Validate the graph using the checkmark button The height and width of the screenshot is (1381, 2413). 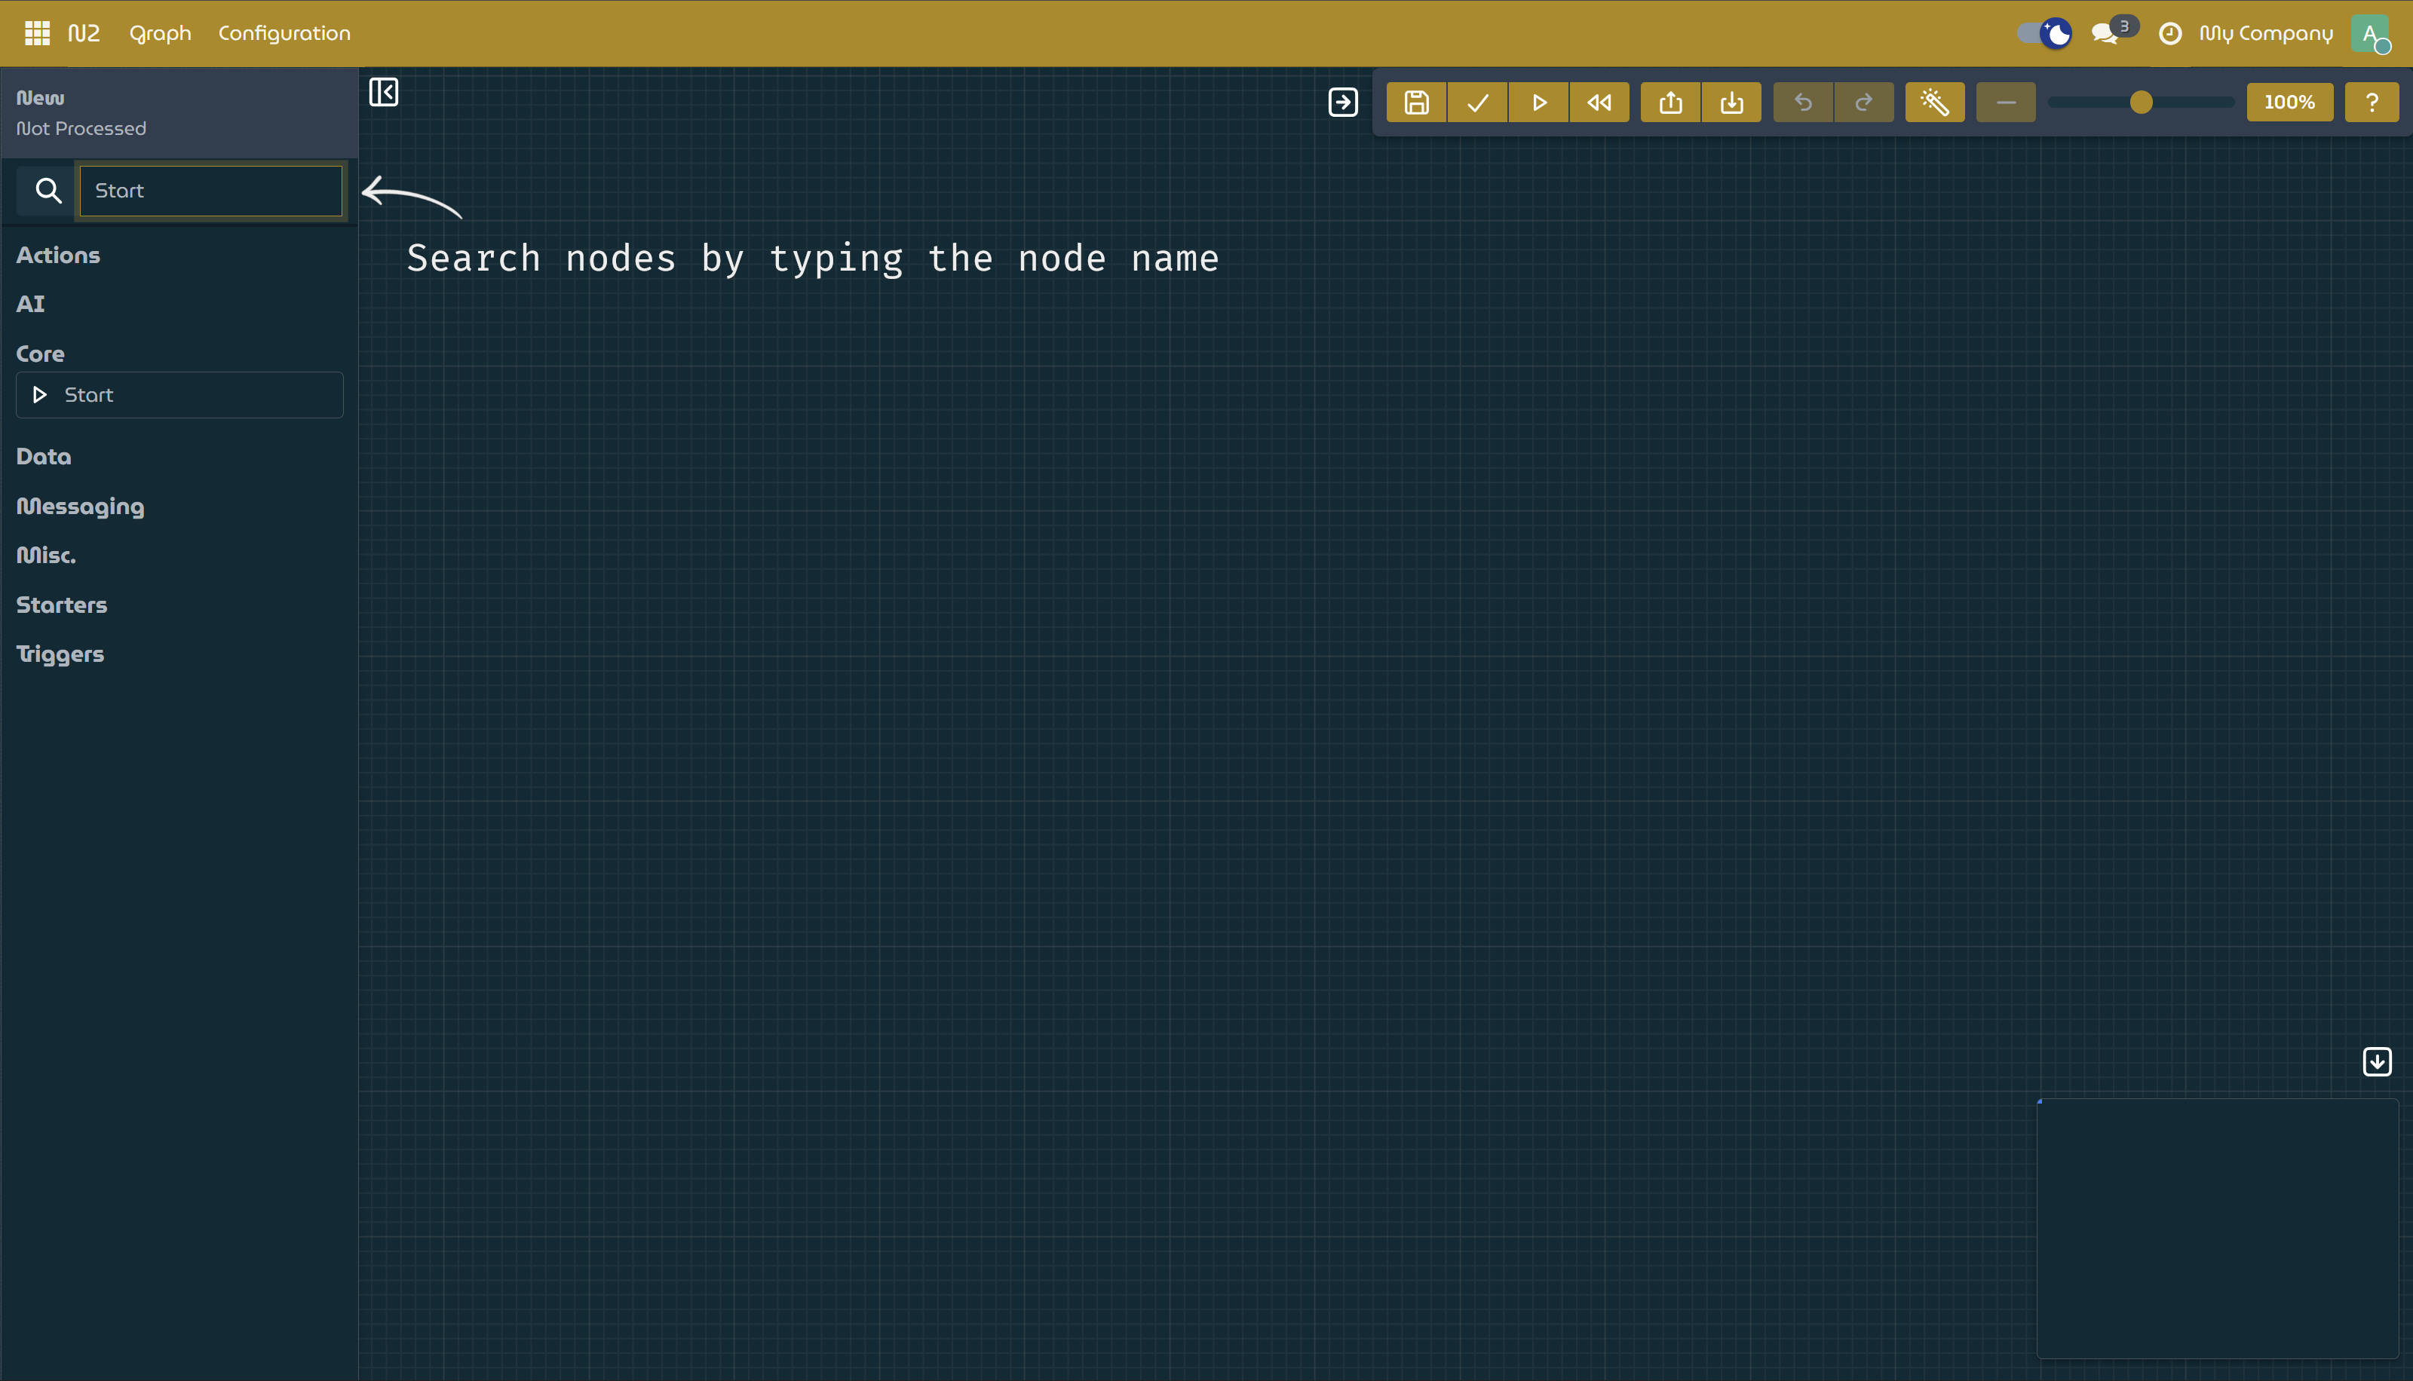point(1476,102)
